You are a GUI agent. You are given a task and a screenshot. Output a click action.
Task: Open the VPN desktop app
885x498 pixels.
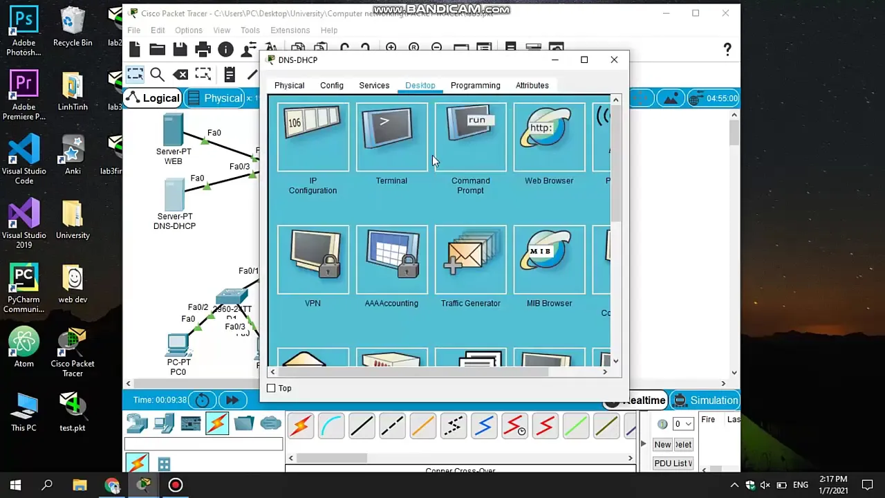313,259
